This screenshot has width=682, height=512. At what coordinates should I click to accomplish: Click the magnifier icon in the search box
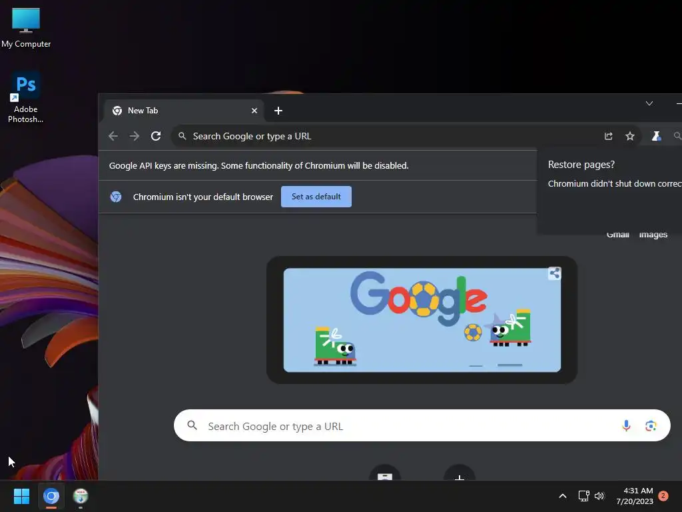click(x=192, y=425)
